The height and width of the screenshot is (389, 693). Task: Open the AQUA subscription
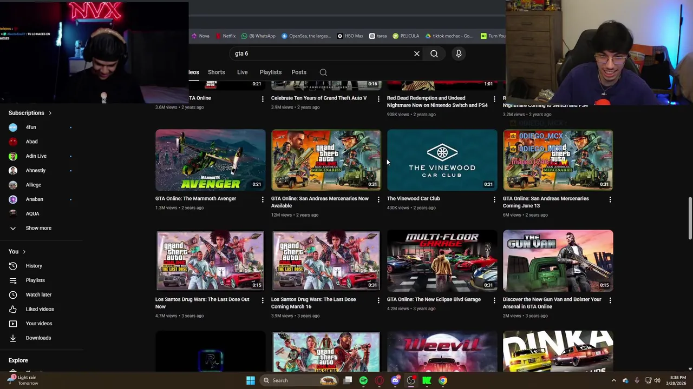tap(32, 213)
